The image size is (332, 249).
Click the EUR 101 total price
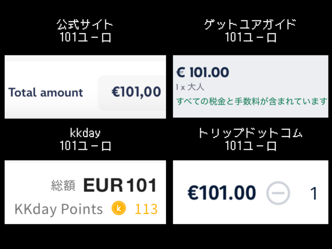[x=120, y=185]
